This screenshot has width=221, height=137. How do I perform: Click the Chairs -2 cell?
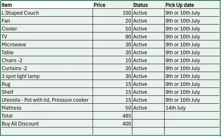[x=47, y=60]
